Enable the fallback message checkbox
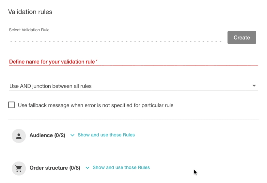 tap(12, 105)
